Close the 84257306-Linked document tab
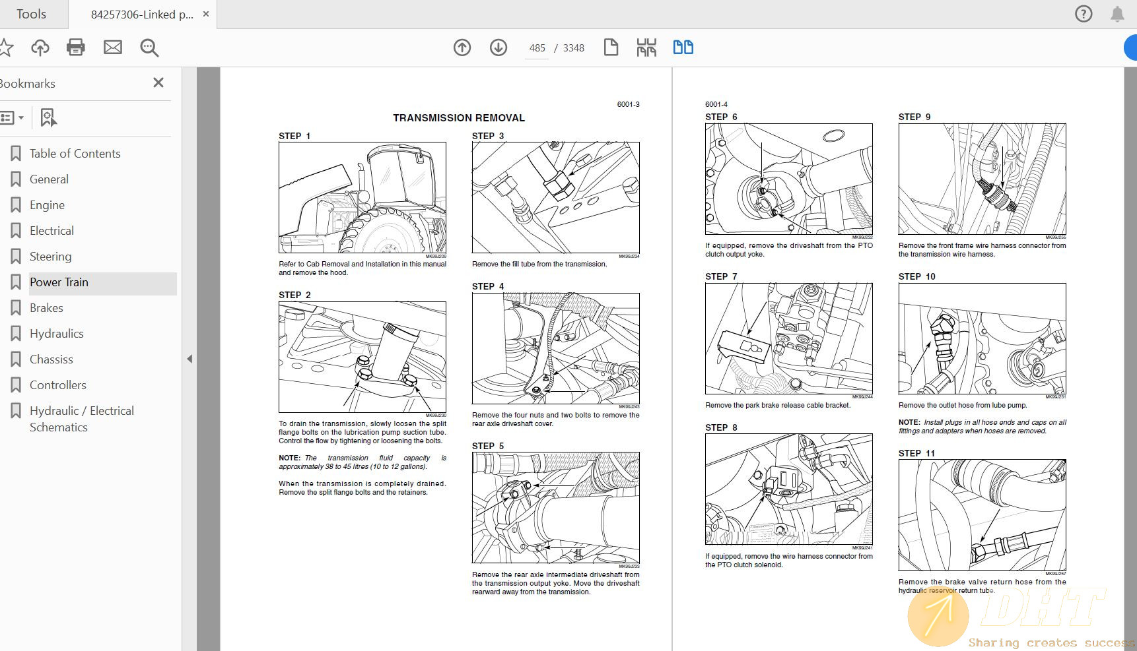1137x651 pixels. click(x=206, y=14)
